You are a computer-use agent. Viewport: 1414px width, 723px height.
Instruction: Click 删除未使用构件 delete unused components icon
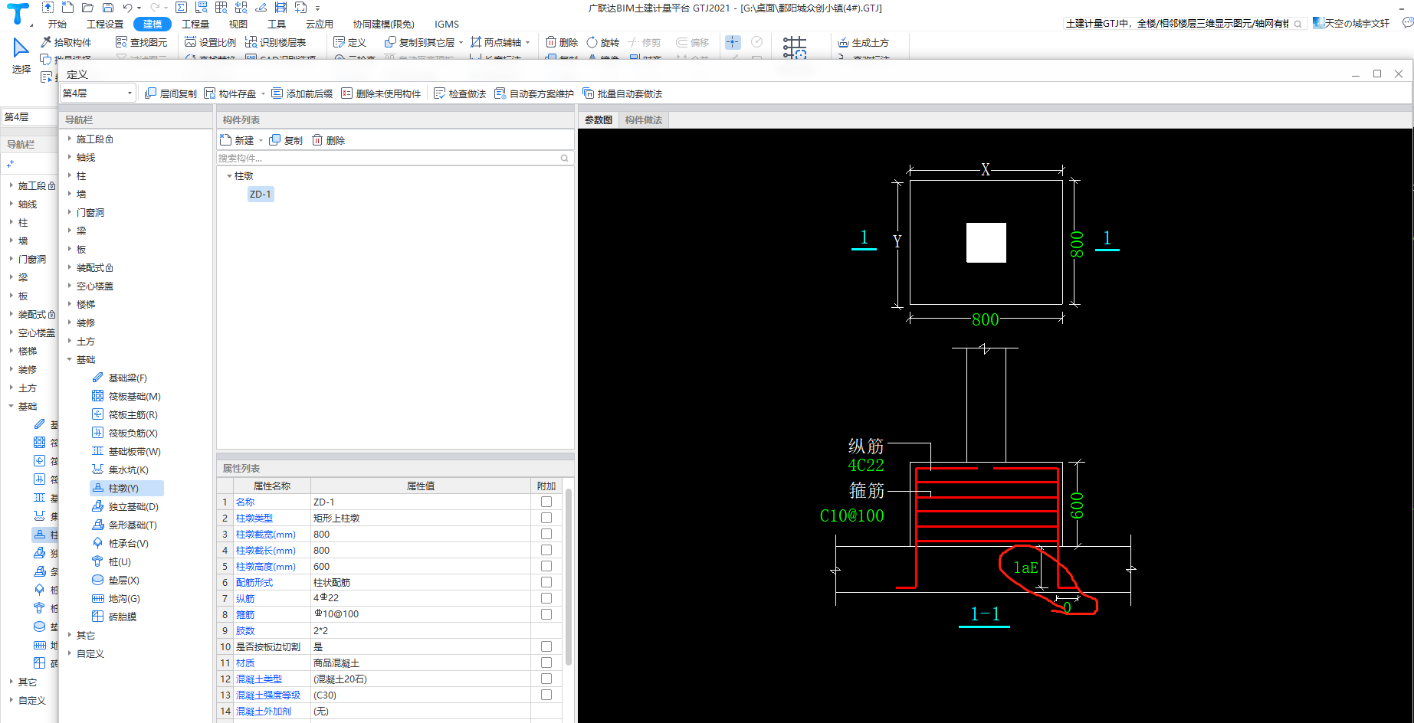(x=347, y=93)
